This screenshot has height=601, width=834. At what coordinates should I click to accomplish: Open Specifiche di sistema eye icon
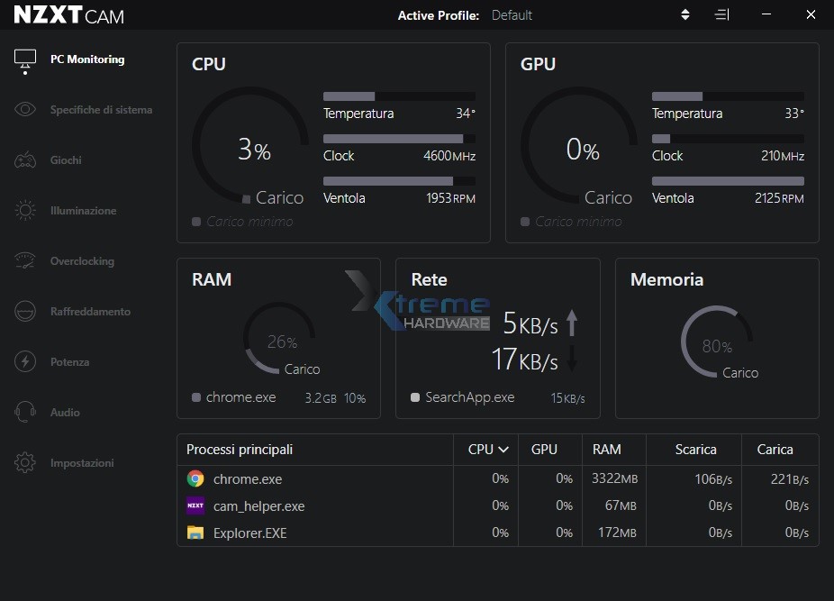coord(25,110)
